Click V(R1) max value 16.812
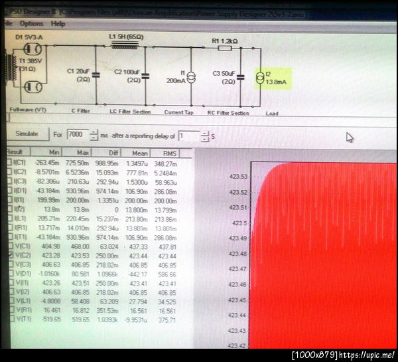Viewport: 398px width, 362px height. click(x=81, y=310)
